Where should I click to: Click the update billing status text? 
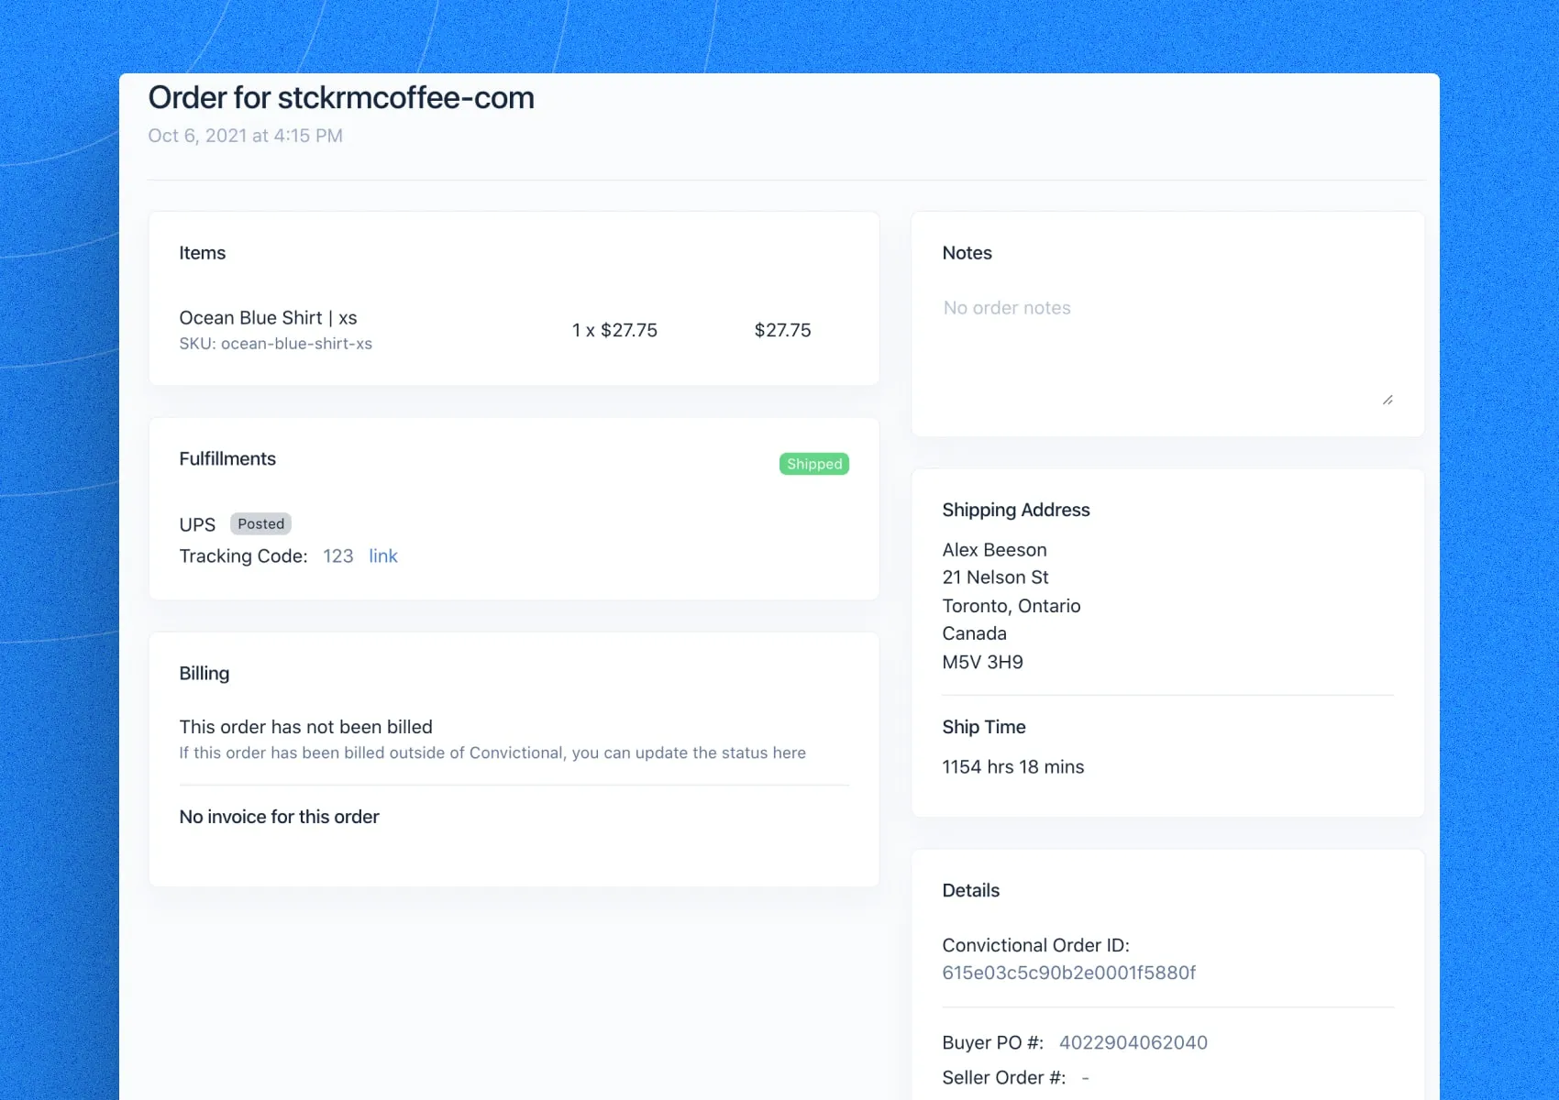point(492,753)
